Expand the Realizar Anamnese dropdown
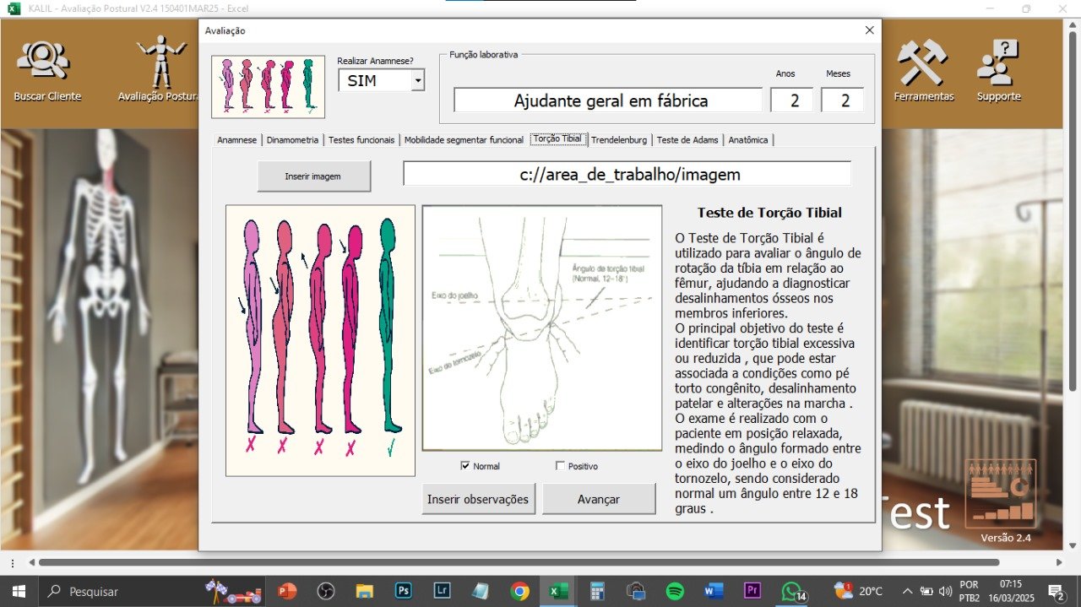The width and height of the screenshot is (1081, 607). [417, 81]
